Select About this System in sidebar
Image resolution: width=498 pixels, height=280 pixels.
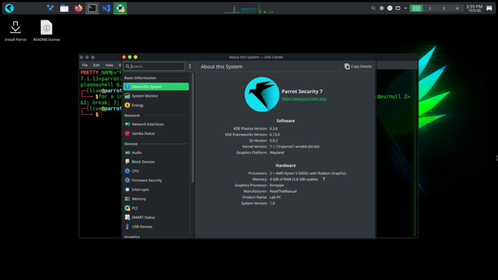tap(156, 87)
